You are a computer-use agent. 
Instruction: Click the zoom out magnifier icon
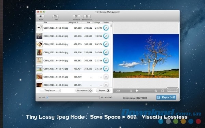[x=131, y=91]
